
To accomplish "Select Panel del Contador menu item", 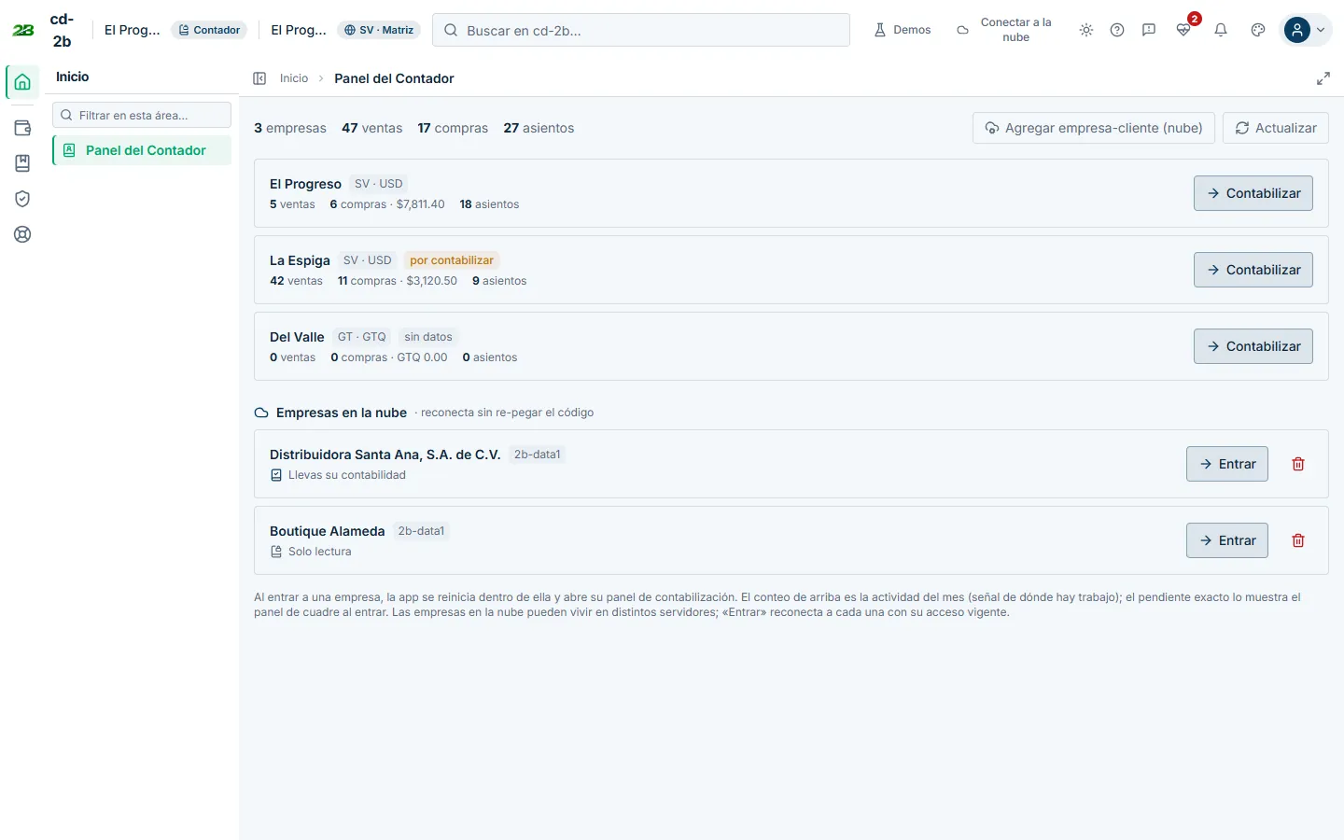I will pos(142,150).
